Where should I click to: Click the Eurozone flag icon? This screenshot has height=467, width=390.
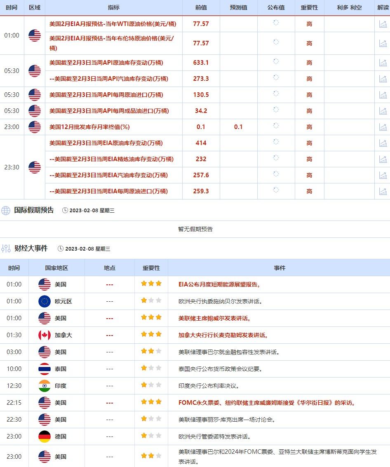(44, 301)
